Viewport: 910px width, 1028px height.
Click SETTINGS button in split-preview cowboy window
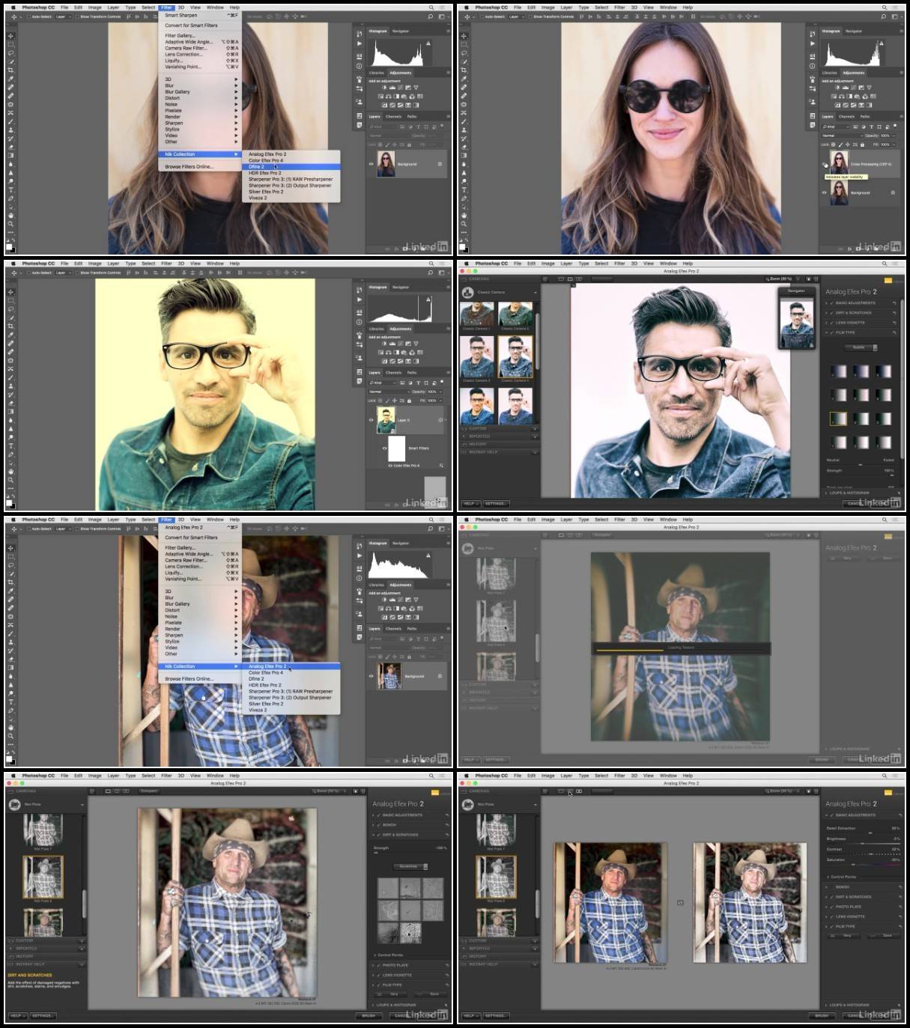[x=495, y=1015]
